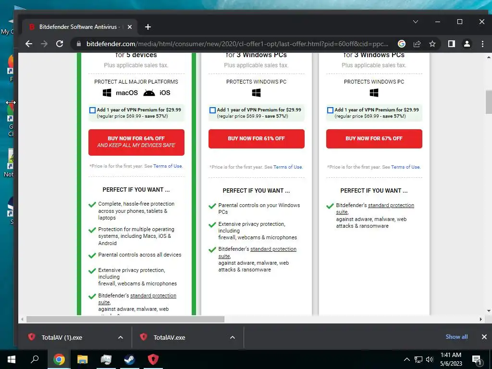Open Chrome side panel icon
The width and height of the screenshot is (492, 369).
(x=452, y=44)
